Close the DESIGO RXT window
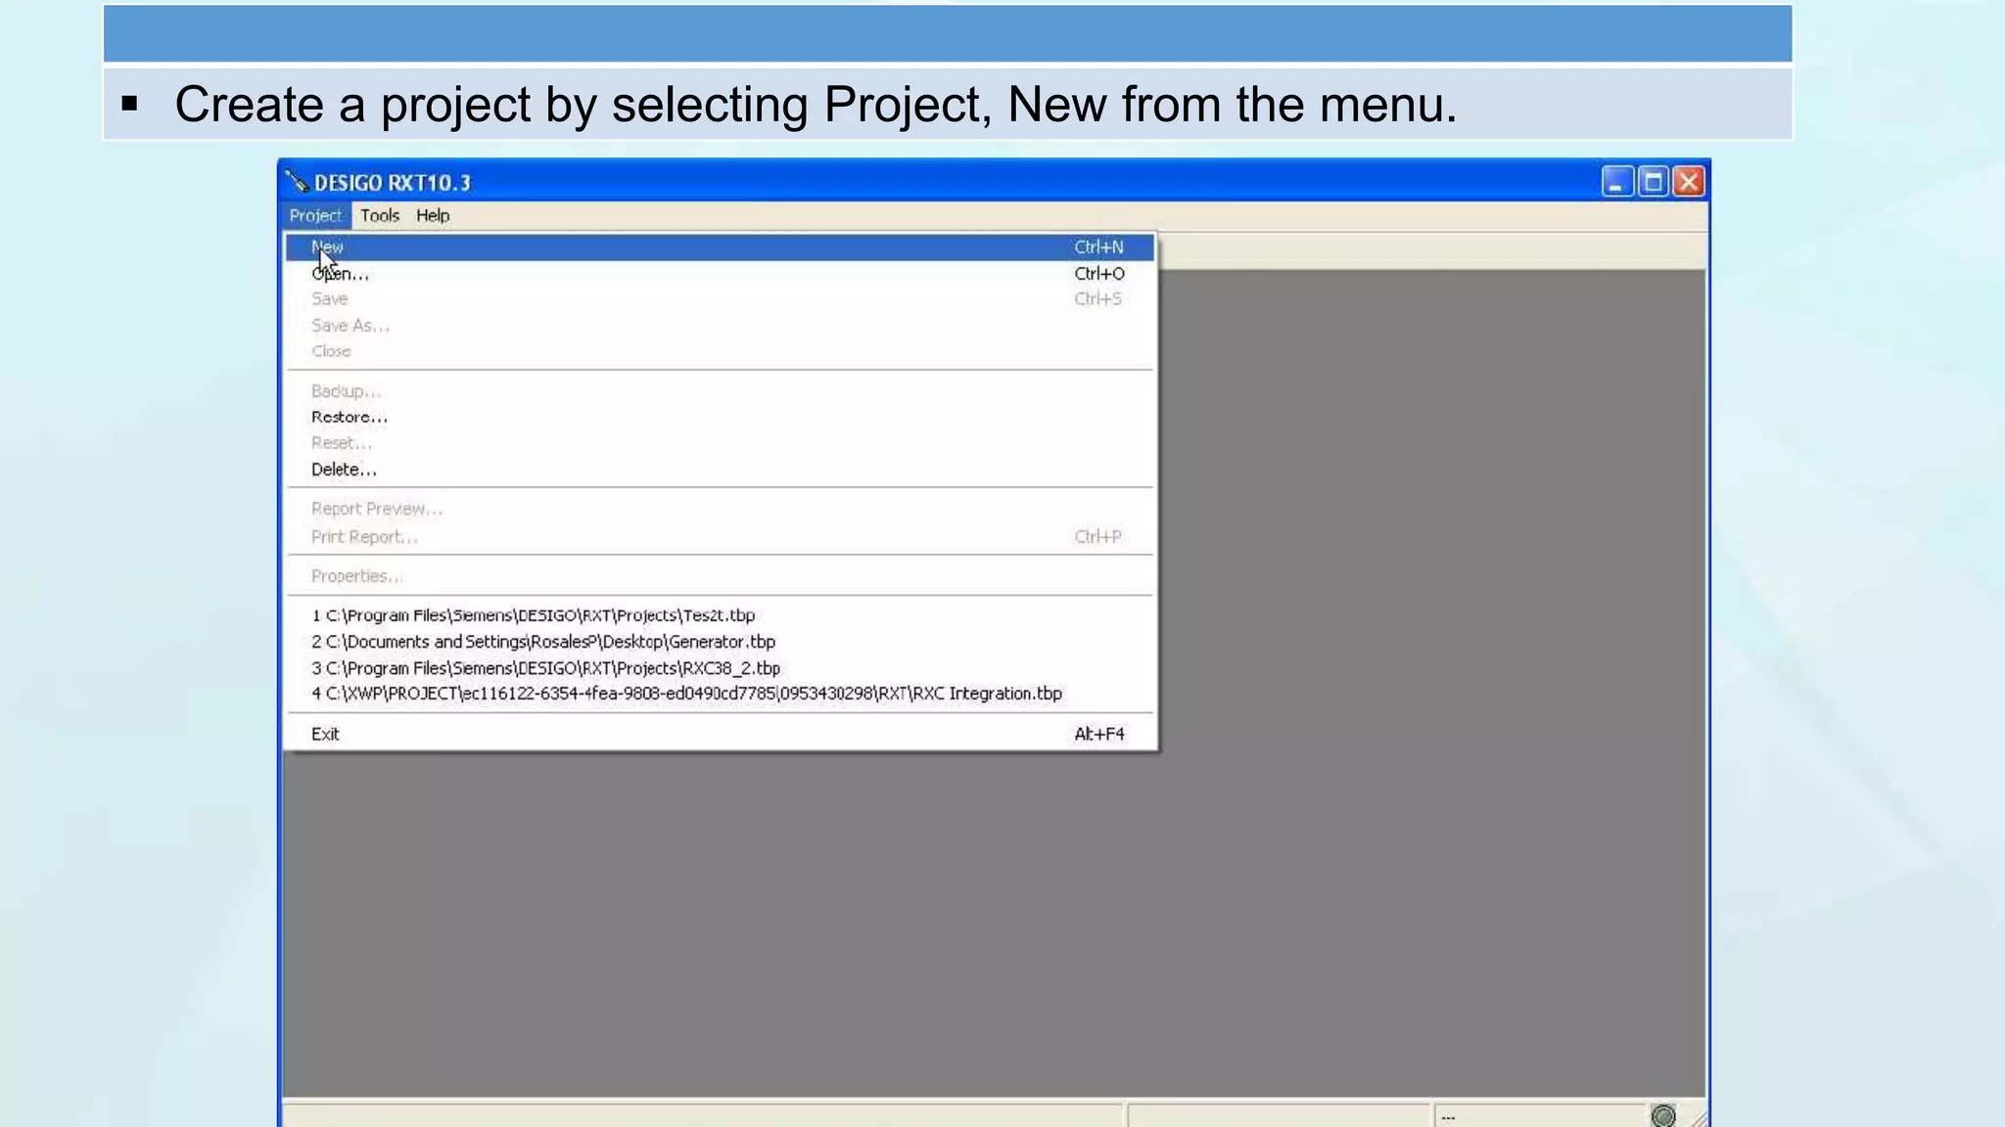The image size is (2005, 1127). (1689, 182)
